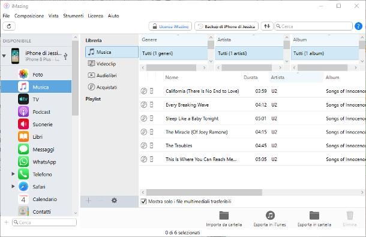Select the iPhone di Jessica device thumbnail
The width and height of the screenshot is (366, 237).
[15, 56]
